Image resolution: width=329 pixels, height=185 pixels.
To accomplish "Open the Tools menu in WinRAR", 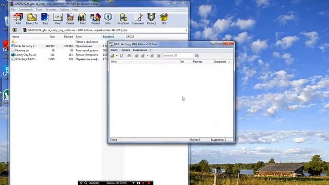I will [x=39, y=10].
